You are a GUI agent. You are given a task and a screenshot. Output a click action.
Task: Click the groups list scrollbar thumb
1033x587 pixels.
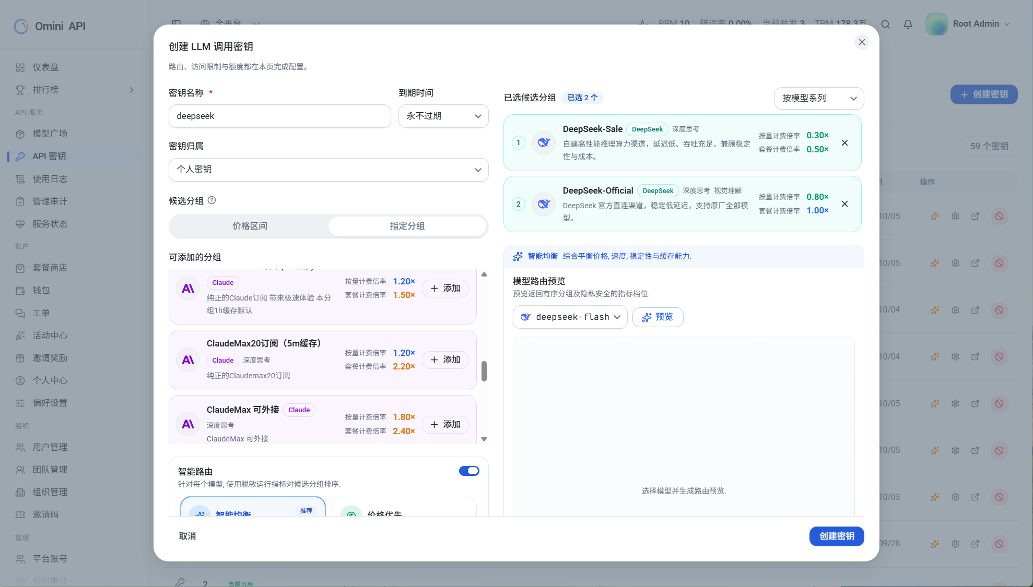click(x=484, y=371)
